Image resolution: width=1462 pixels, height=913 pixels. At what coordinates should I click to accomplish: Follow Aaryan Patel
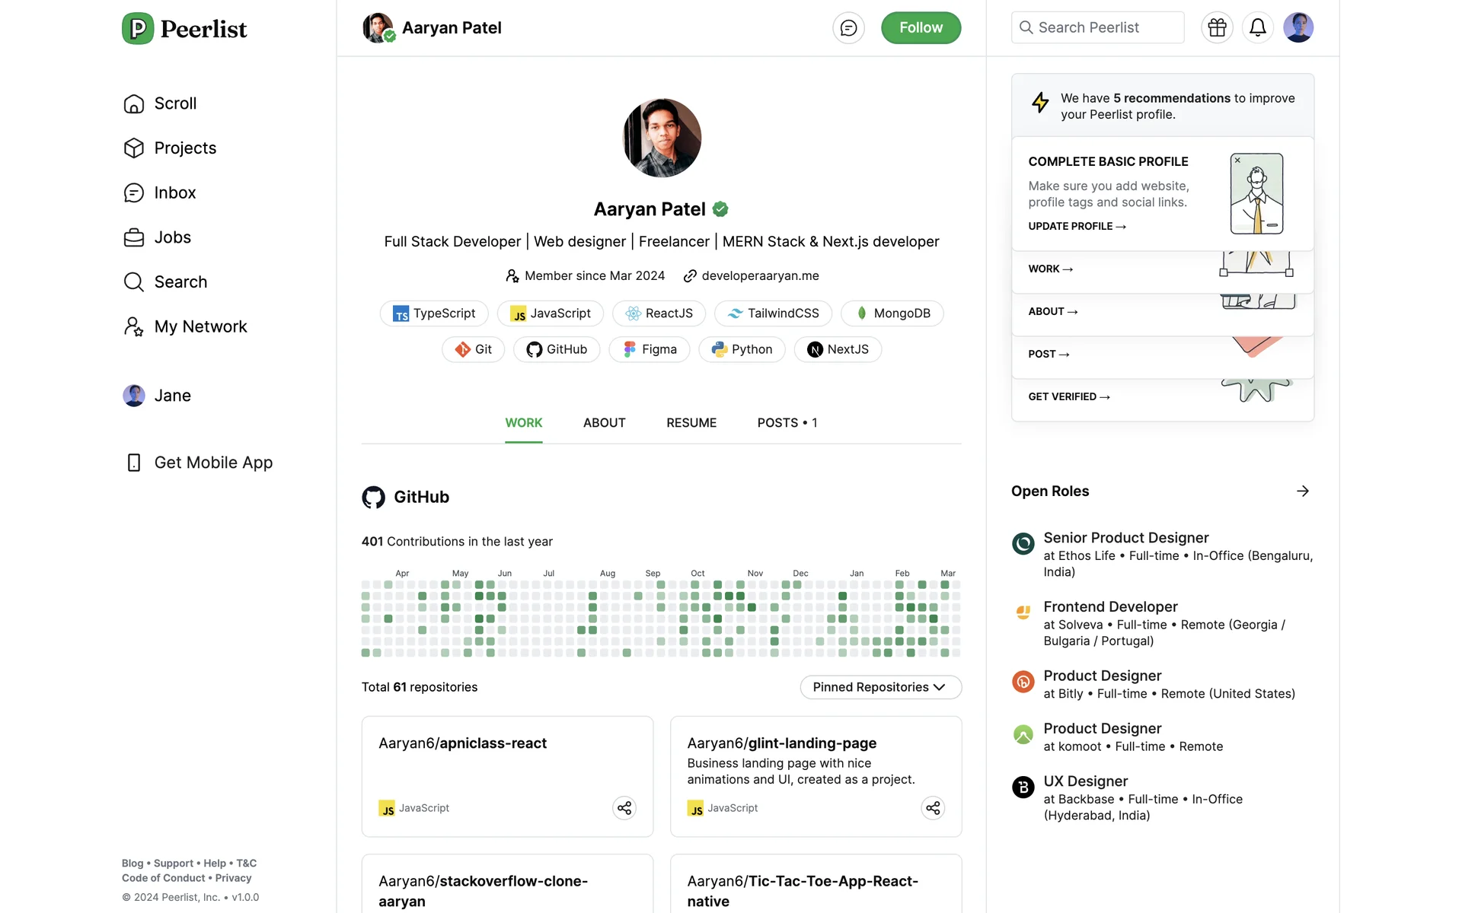tap(920, 28)
